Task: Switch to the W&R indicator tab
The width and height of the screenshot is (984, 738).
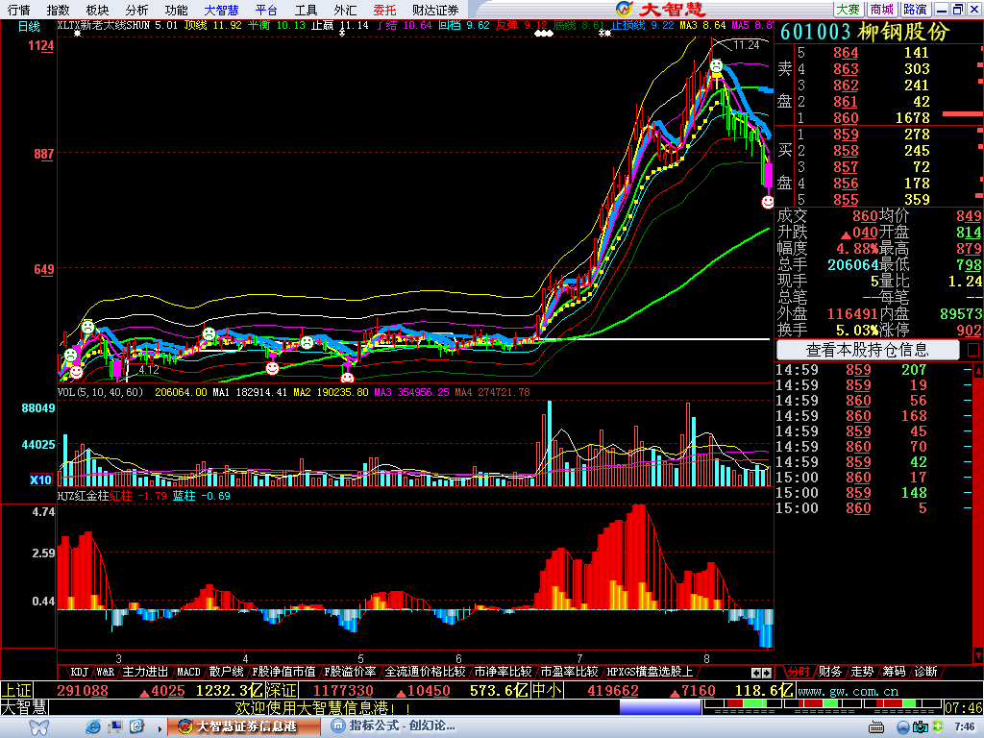Action: [x=105, y=672]
